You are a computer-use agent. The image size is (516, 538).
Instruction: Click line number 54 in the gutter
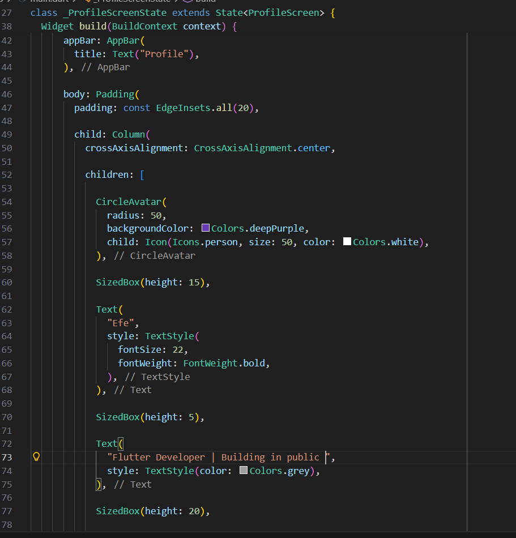7,202
